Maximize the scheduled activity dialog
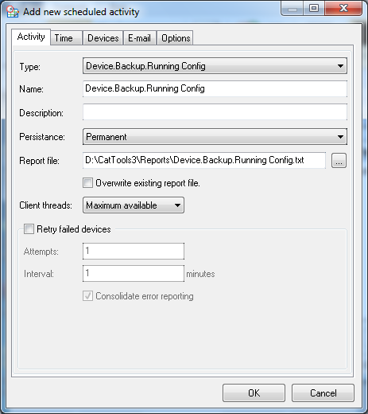 point(314,9)
